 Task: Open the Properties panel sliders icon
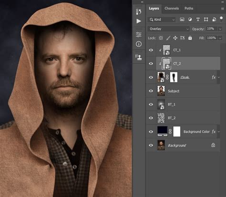[x=139, y=34]
